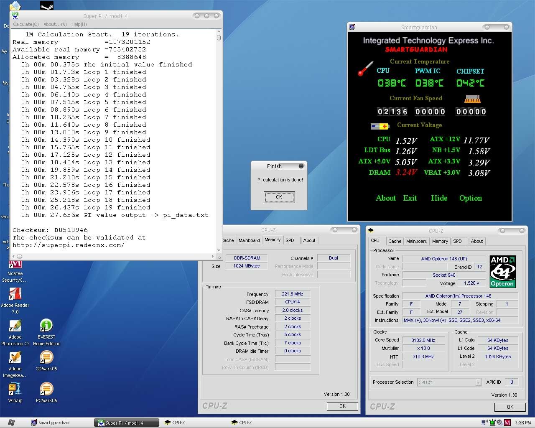
Task: Click the HTT value 310.3 MHz
Action: [423, 357]
